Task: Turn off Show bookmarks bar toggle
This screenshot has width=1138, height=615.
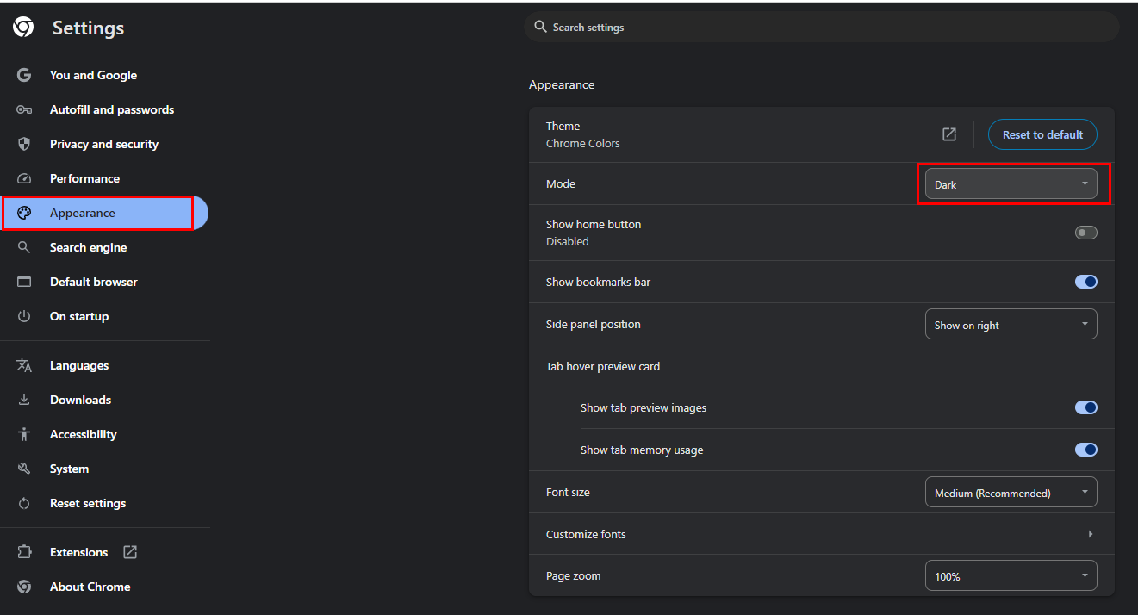Action: [x=1085, y=282]
